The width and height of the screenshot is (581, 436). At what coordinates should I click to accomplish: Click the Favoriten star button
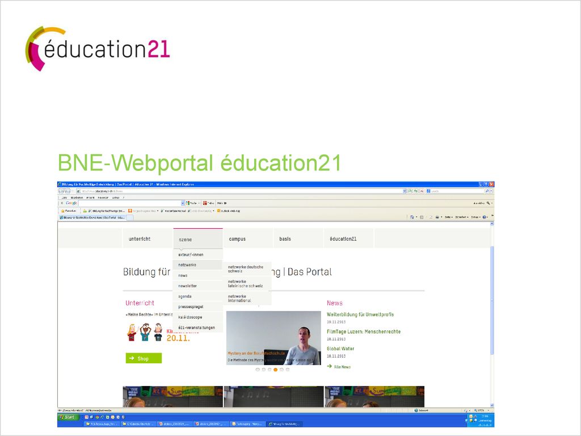click(69, 211)
